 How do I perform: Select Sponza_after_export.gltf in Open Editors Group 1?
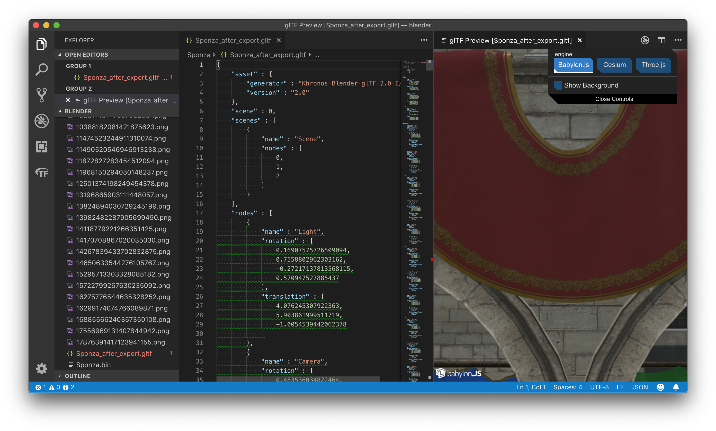tap(117, 77)
